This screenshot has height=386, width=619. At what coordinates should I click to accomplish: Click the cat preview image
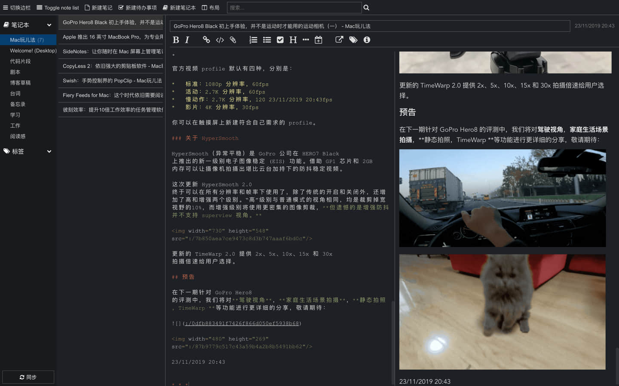503,312
